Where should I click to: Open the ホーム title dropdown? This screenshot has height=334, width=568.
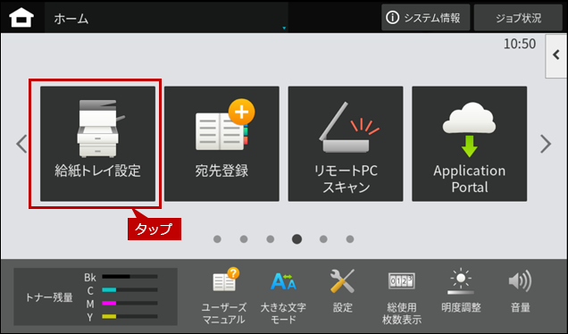[166, 18]
